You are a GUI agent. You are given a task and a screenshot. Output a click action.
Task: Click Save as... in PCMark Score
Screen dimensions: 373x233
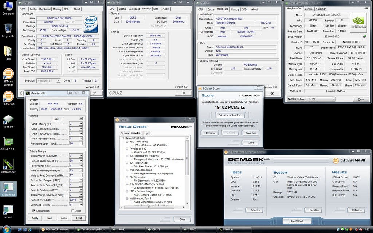click(x=251, y=133)
